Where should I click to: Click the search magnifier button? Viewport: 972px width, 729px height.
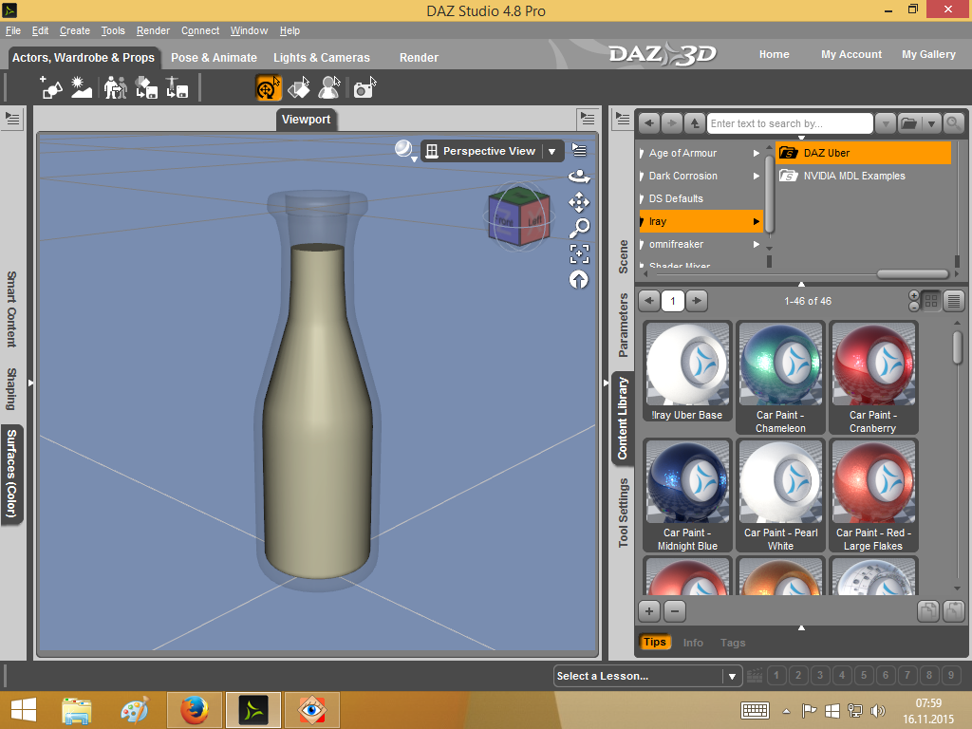point(954,123)
